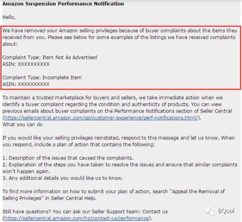
Task: Click the 'What you can do' heading
Action: (22, 124)
